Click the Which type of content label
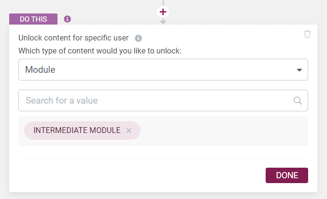Viewport: 327px width, 199px height. coord(100,51)
